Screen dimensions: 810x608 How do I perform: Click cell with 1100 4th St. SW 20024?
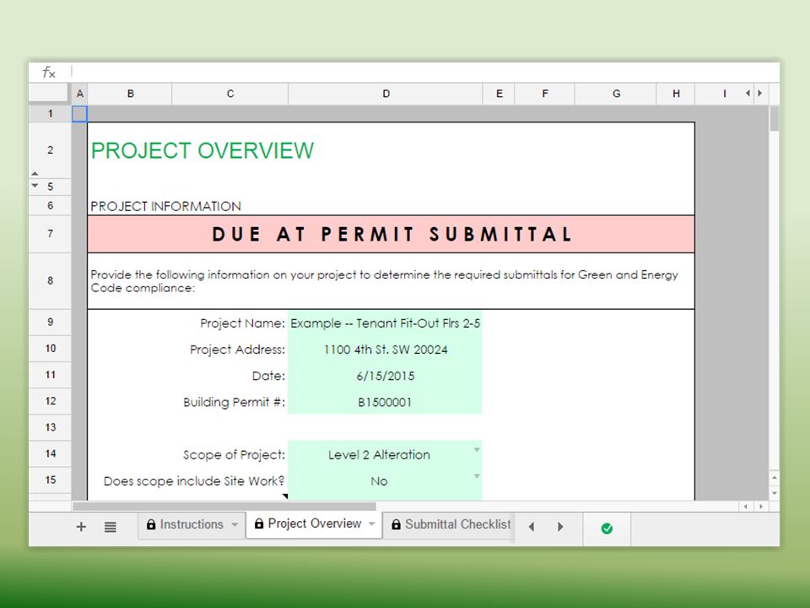(385, 350)
